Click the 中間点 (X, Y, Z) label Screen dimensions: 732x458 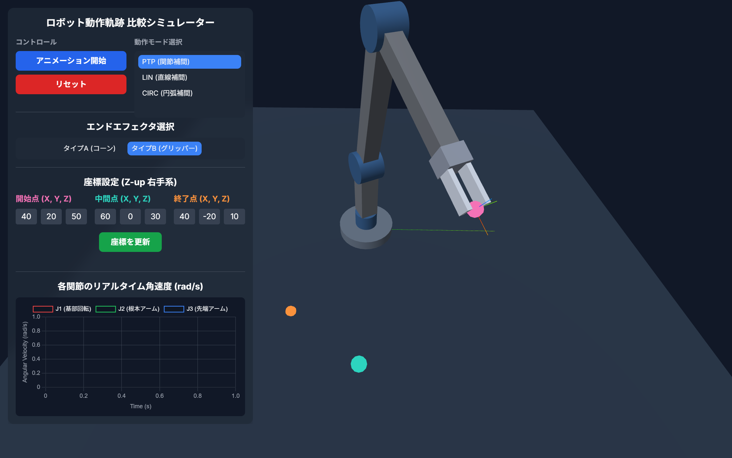[x=123, y=199]
